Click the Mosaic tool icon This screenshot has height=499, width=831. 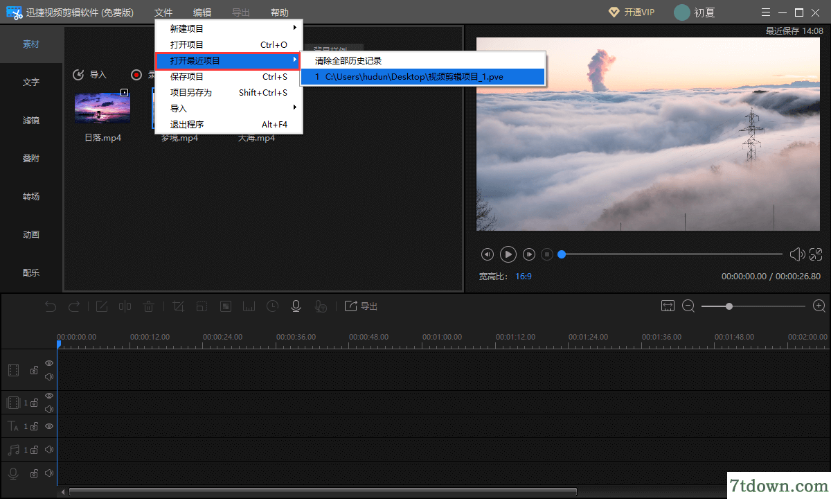[x=226, y=306]
